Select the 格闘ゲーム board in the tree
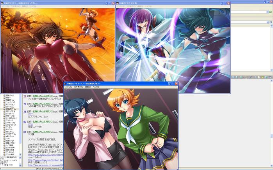The width and height of the screenshot is (273, 170). click(10, 100)
